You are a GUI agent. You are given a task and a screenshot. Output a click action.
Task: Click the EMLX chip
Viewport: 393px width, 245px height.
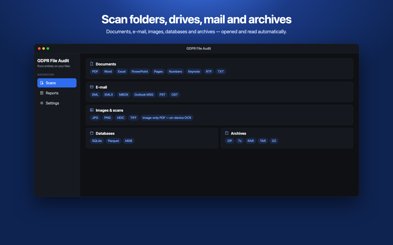(109, 95)
